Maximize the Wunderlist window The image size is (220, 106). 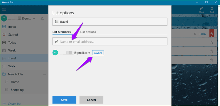[207, 2]
